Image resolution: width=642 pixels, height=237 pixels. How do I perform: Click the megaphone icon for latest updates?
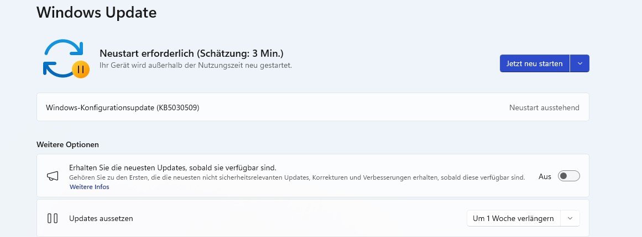tap(53, 176)
